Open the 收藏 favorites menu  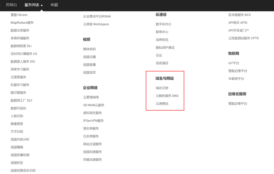coord(54,5)
